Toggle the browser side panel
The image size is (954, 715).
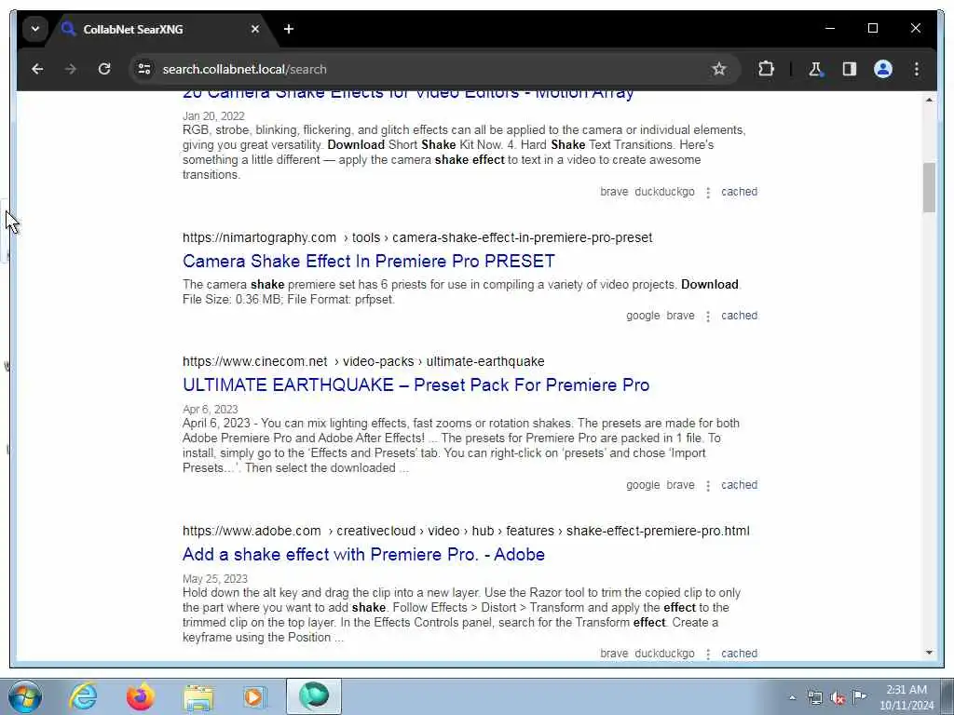coord(850,69)
